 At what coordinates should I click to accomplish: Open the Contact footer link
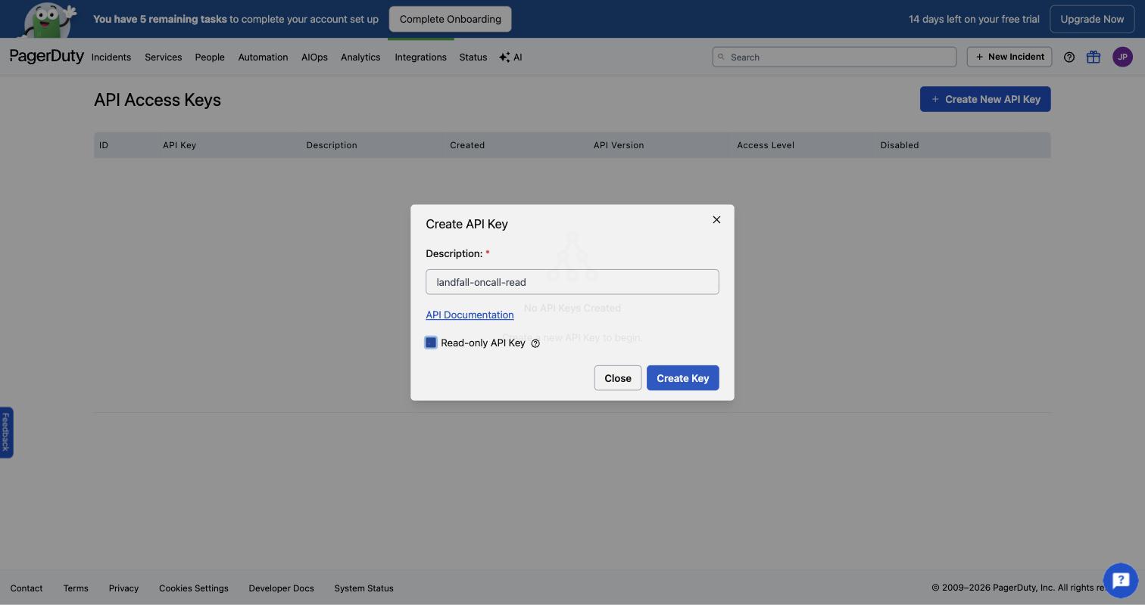click(27, 588)
